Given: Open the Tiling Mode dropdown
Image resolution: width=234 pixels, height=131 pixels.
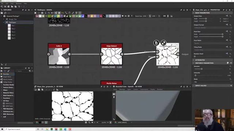Looking at the screenshot, I should (x=213, y=50).
